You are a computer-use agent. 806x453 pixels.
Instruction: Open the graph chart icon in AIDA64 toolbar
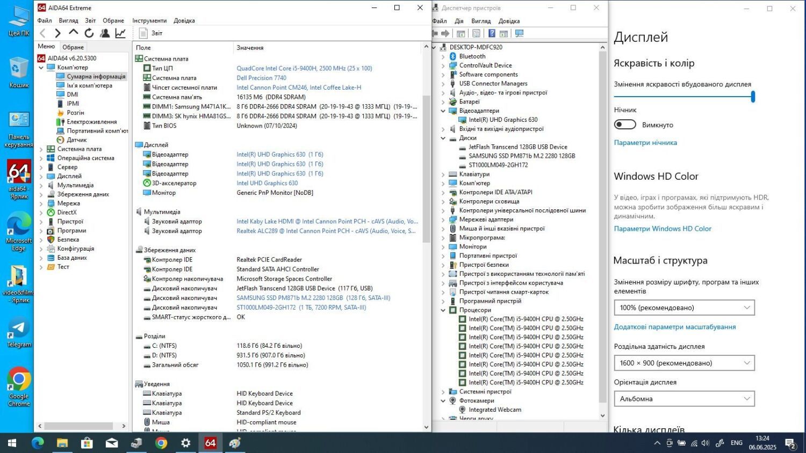(x=120, y=33)
